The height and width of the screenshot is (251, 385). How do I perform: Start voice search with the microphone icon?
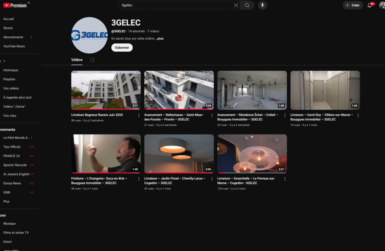(x=262, y=5)
